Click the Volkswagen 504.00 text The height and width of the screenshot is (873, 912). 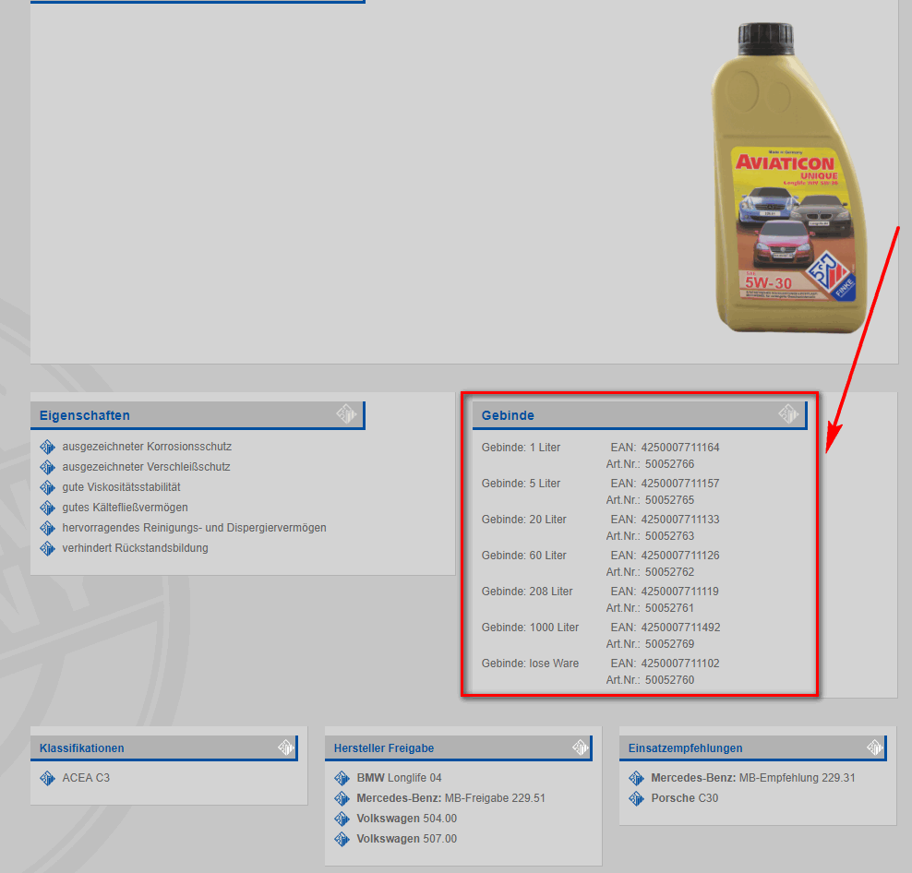pos(406,819)
